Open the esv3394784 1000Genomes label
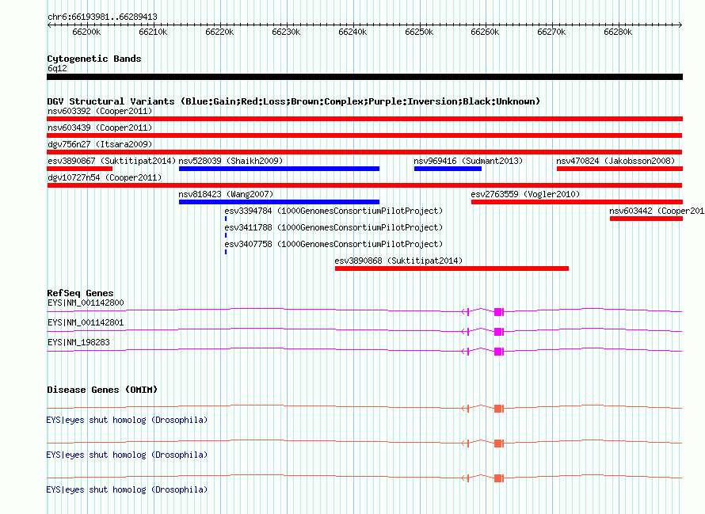The width and height of the screenshot is (705, 514). [x=333, y=211]
